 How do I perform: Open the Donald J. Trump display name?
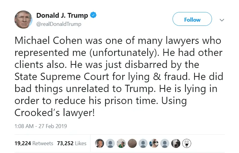pos(62,15)
